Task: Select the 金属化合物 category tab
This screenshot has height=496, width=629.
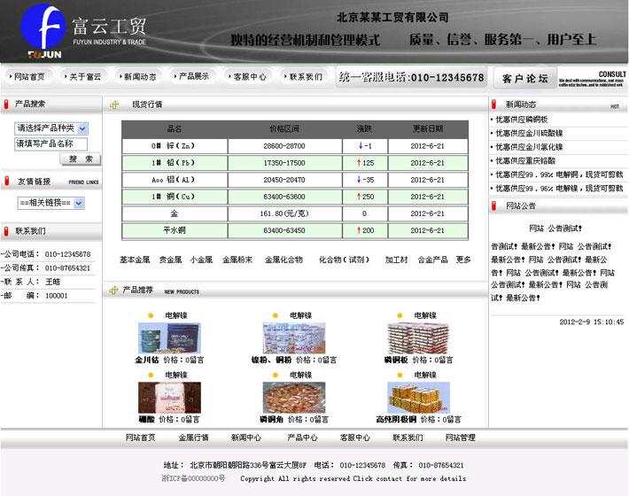Action: click(x=283, y=260)
